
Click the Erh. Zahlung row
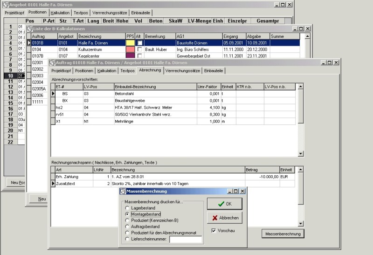[x=173, y=177]
